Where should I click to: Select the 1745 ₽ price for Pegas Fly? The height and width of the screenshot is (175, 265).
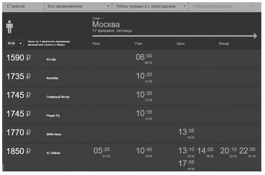click(x=18, y=114)
